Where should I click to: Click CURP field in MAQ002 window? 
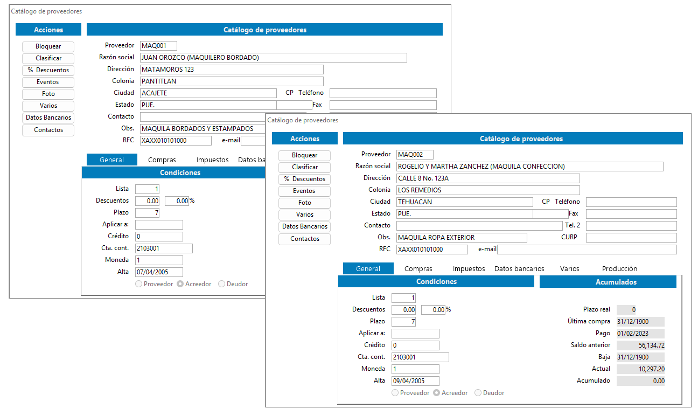click(x=631, y=238)
